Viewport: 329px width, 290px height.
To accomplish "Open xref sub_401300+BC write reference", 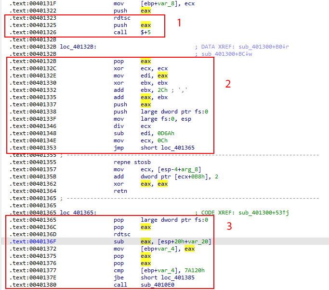I will (226, 54).
